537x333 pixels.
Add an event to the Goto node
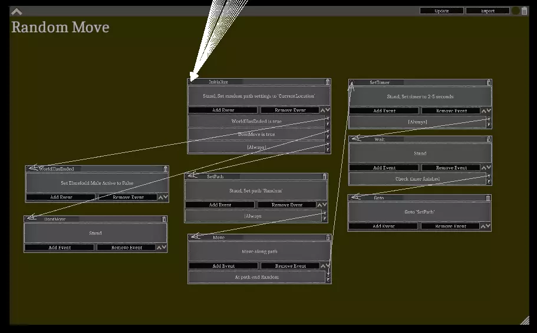pos(383,226)
